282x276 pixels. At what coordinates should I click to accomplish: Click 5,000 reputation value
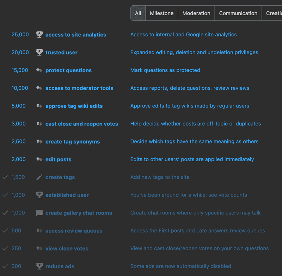[19, 106]
